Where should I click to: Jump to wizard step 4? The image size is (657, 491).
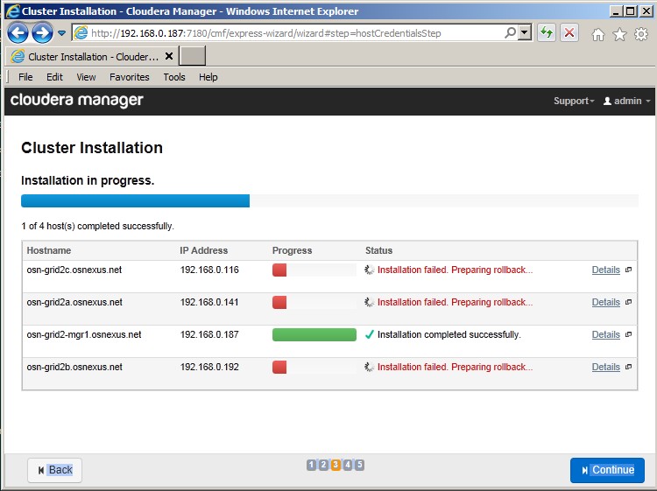[x=348, y=465]
